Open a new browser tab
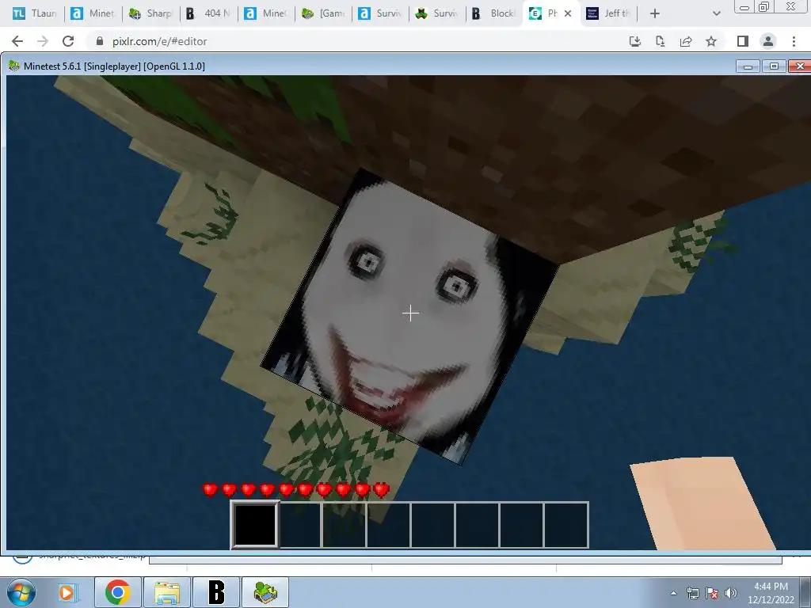The image size is (811, 608). click(x=655, y=13)
